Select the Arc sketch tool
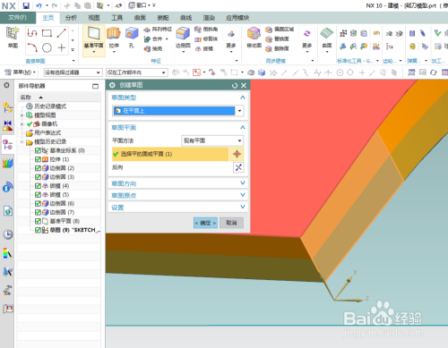448x348 pixels. coord(32,47)
